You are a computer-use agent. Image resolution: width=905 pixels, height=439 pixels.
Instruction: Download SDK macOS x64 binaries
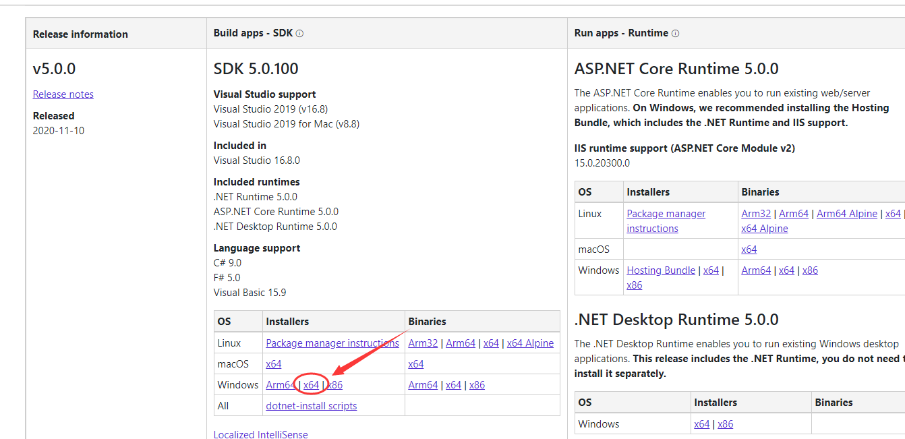click(x=416, y=364)
